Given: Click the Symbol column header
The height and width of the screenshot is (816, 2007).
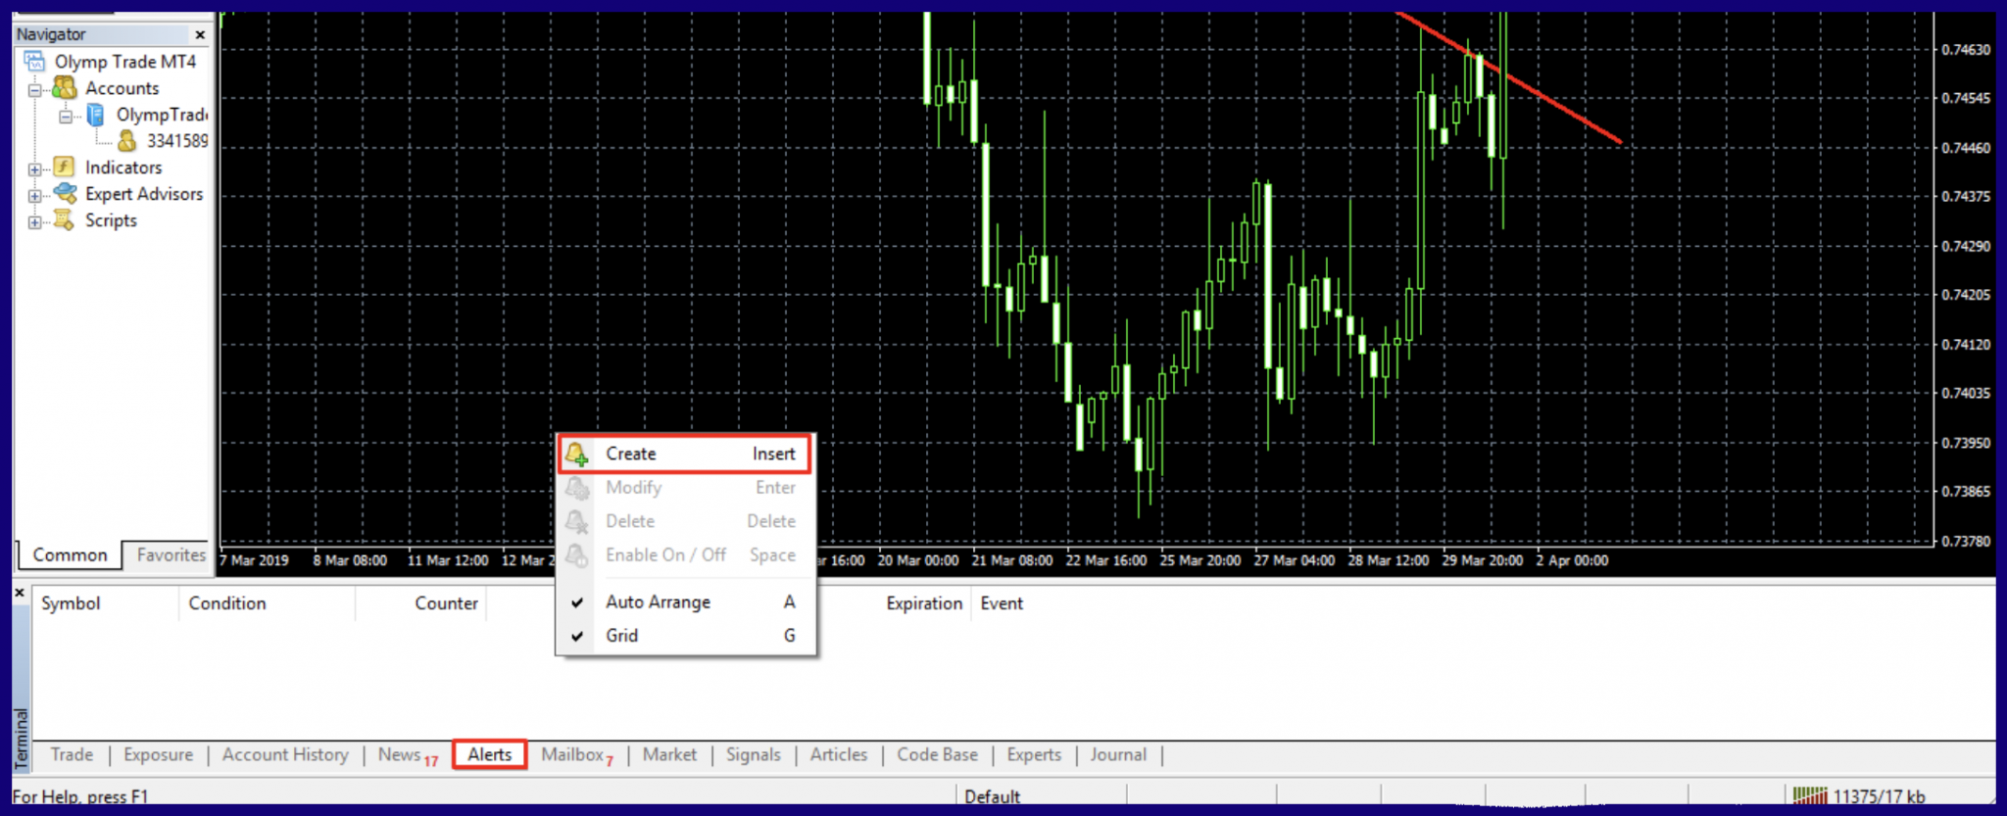Looking at the screenshot, I should 106,603.
